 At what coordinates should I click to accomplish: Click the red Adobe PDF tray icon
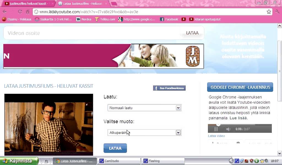[246, 161]
